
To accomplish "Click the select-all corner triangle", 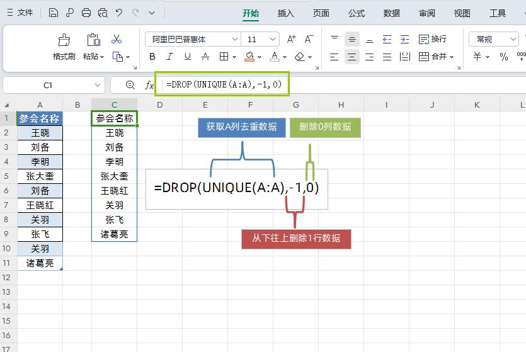I will pyautogui.click(x=7, y=105).
